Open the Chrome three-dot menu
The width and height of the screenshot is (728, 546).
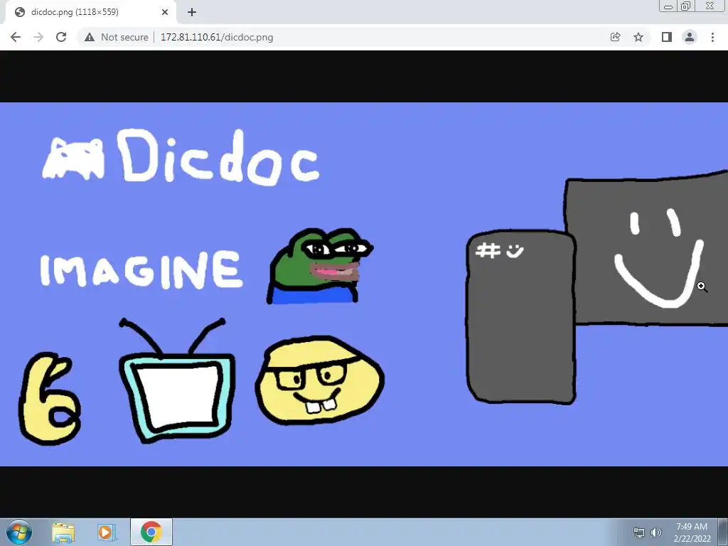tap(712, 37)
